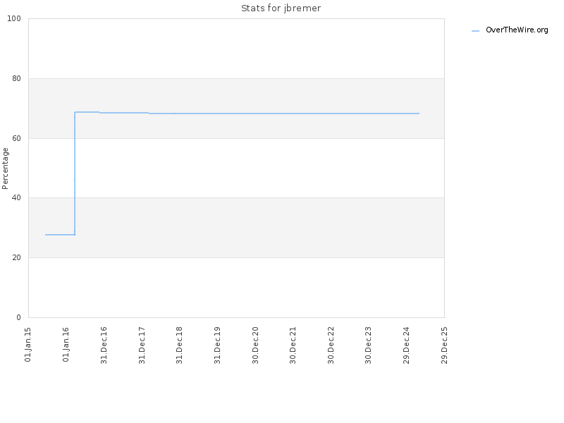564x423 pixels.
Task: Click the 60 tick on the y-axis
Action: (x=16, y=138)
